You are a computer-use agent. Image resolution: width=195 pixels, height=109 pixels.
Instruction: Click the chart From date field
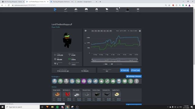[x=123, y=31]
